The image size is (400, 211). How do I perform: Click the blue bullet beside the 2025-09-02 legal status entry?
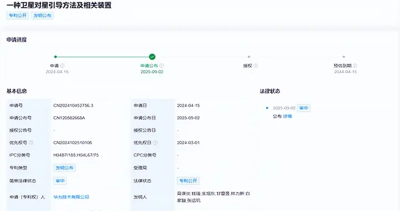[267, 108]
